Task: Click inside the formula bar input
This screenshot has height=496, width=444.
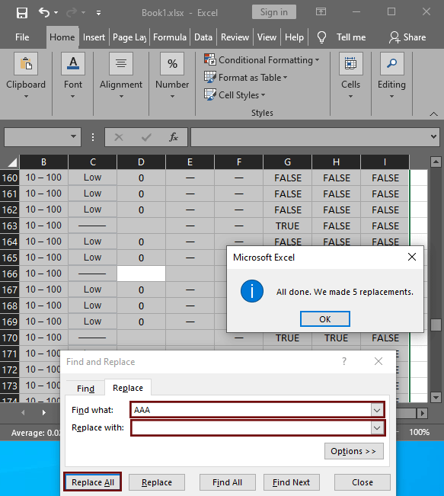Action: pyautogui.click(x=310, y=137)
